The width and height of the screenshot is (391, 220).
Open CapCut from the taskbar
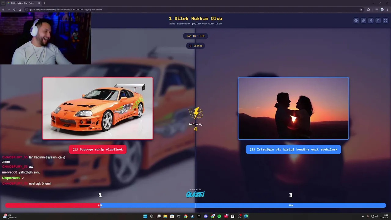click(232, 216)
